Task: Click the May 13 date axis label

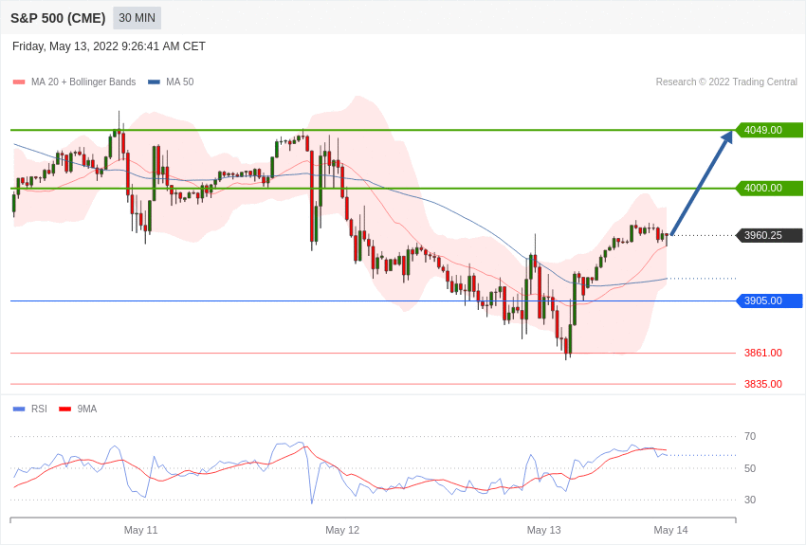Action: pyautogui.click(x=544, y=530)
